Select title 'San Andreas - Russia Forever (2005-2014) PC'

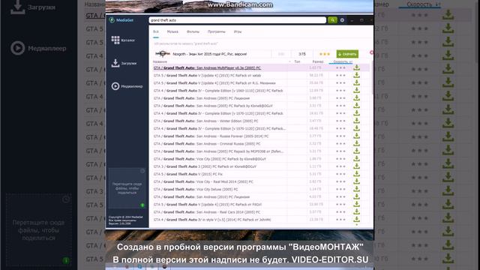point(211,136)
